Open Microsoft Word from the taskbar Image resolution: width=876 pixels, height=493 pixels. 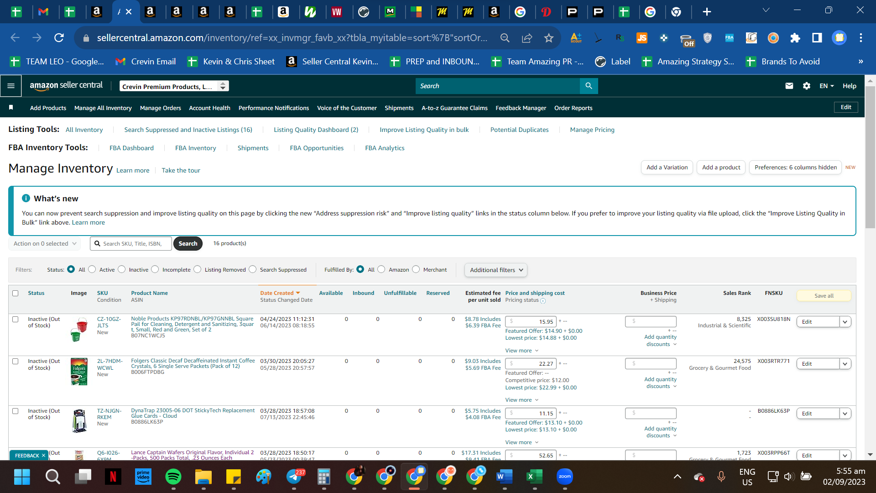click(504, 477)
